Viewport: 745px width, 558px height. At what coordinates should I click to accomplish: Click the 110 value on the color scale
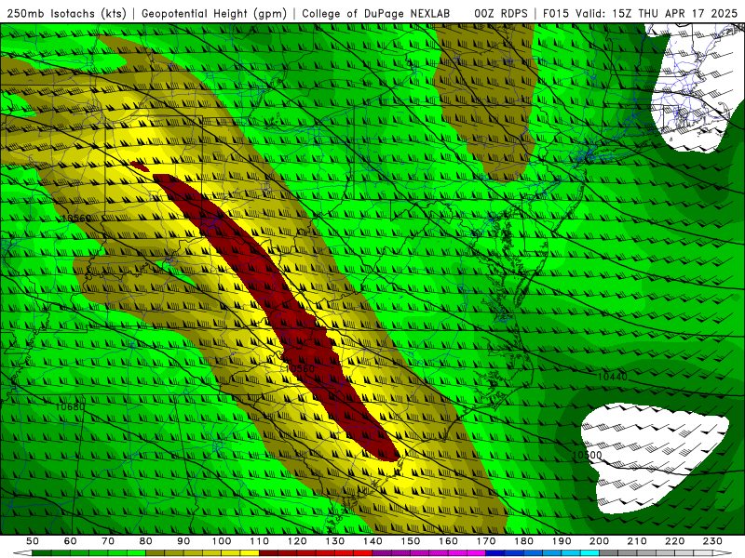click(260, 541)
